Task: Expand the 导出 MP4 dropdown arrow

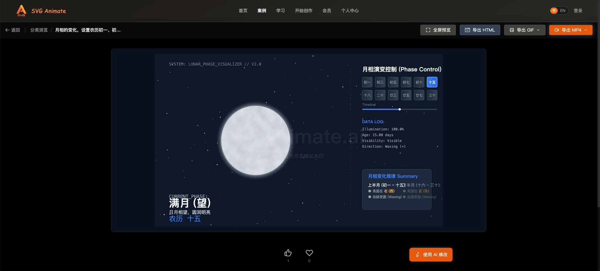Action: coord(586,30)
